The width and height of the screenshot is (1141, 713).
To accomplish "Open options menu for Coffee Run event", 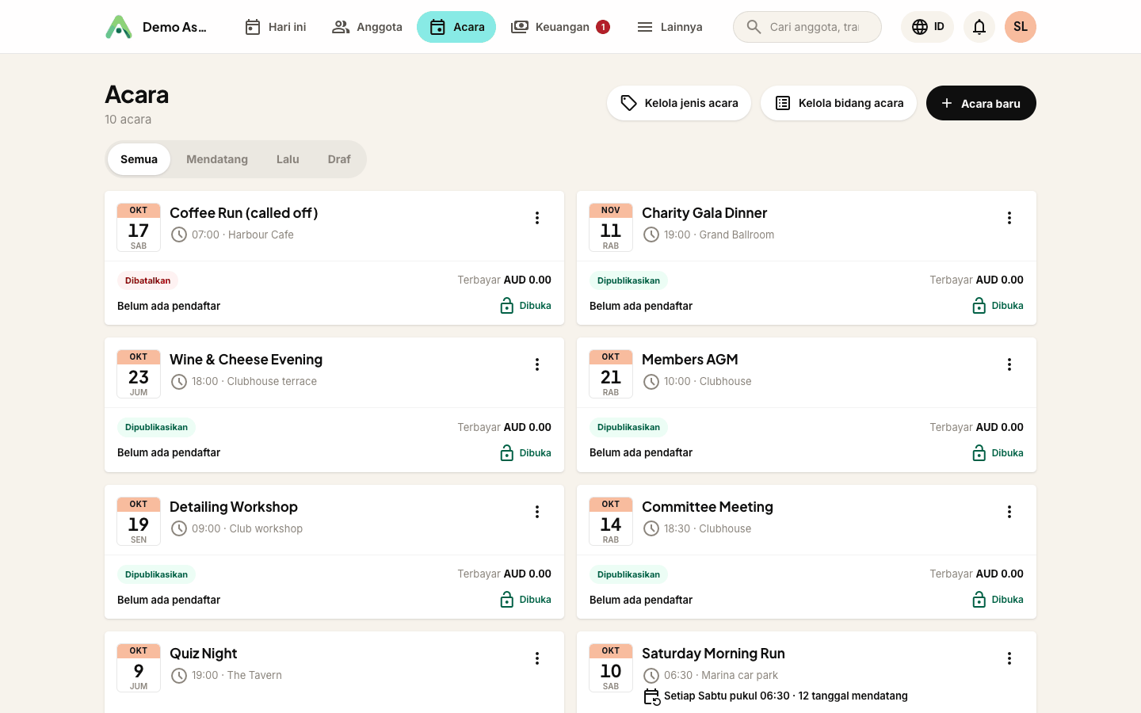I will coord(537,218).
